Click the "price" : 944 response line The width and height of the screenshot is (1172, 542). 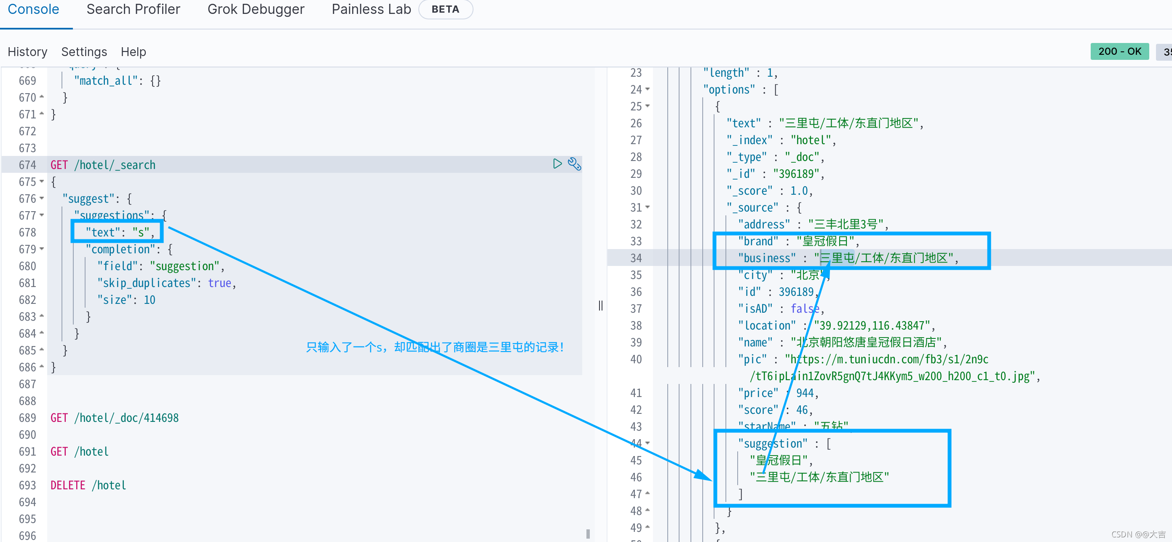(779, 392)
